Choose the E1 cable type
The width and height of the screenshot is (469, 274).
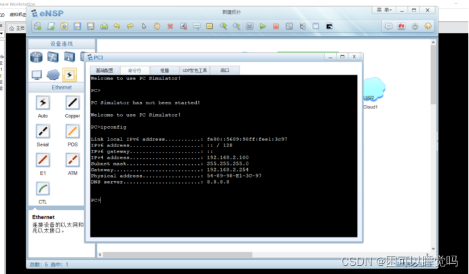click(x=43, y=161)
